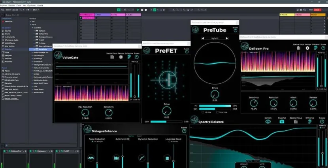328x168 pixels.
Task: Open the Edición menu
Action: [x=11, y=6]
